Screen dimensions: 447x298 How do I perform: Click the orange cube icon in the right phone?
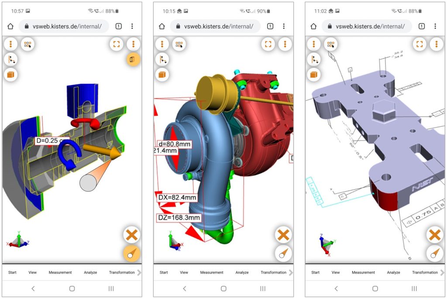tap(313, 75)
